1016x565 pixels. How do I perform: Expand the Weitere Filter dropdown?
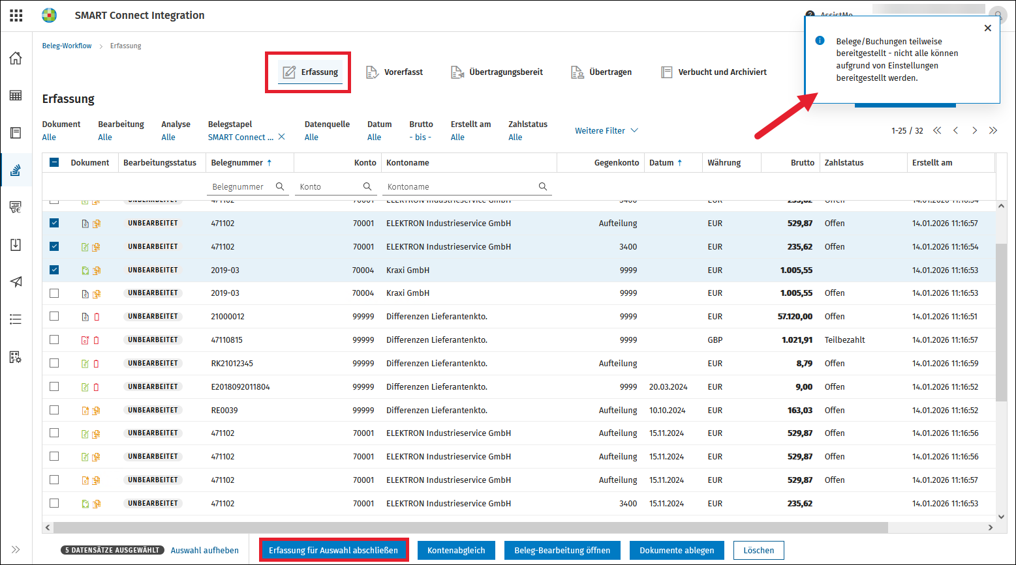click(x=606, y=130)
